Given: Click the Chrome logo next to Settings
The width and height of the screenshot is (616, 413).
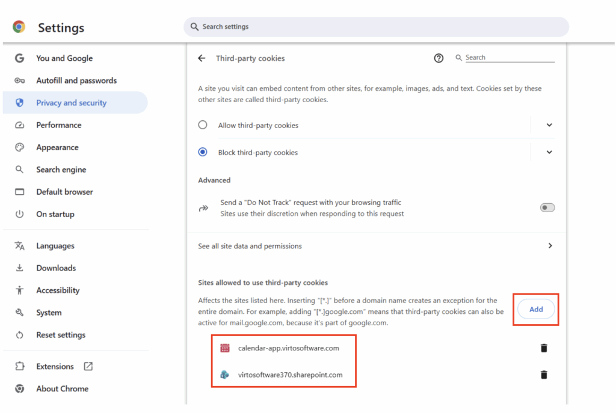Looking at the screenshot, I should coord(19,27).
